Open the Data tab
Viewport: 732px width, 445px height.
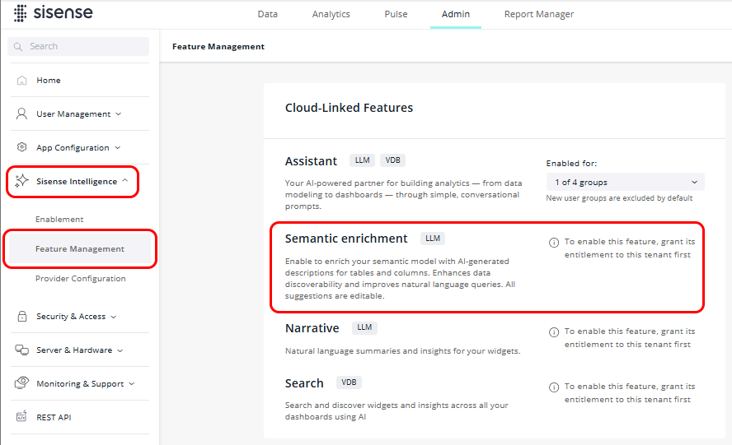[x=268, y=14]
